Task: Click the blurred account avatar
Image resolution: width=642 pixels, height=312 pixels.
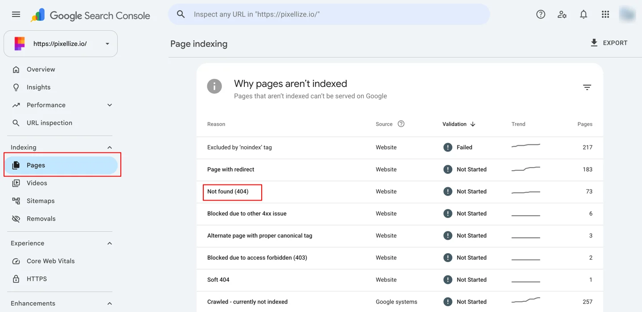Action: [627, 14]
